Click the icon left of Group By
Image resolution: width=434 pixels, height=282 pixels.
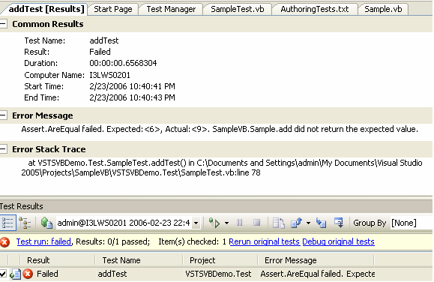[x=339, y=223]
